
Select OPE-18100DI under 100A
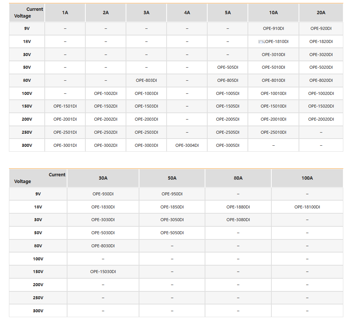point(307,207)
